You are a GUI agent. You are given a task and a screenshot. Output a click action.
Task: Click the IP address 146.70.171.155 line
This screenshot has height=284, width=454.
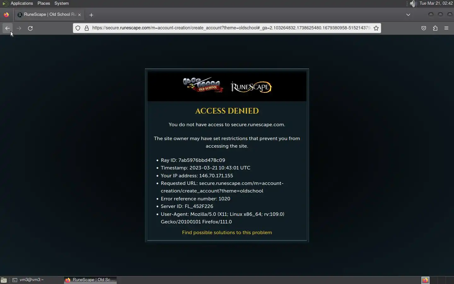point(197,176)
